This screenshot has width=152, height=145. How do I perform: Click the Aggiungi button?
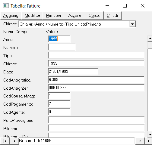(x=11, y=16)
